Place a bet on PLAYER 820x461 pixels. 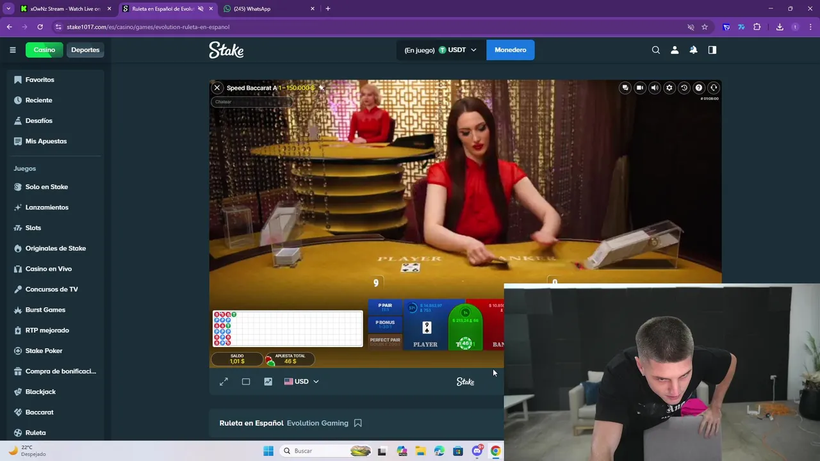tap(426, 325)
